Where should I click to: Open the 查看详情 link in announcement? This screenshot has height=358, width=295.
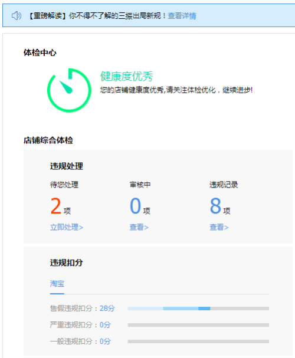pos(182,16)
